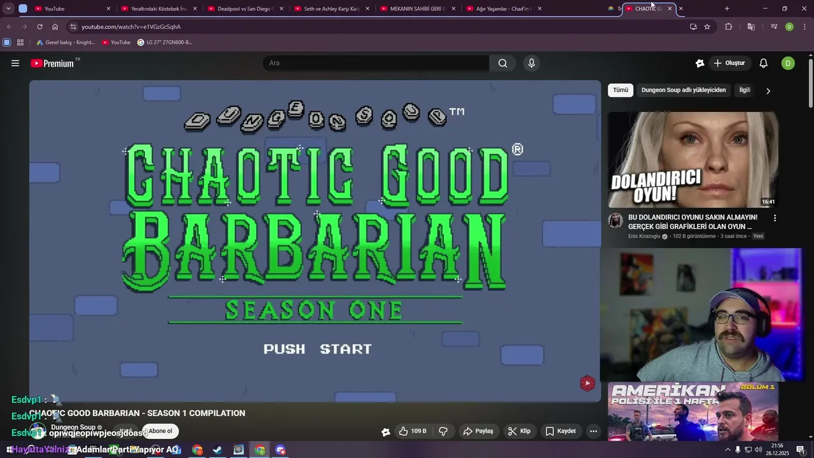Image resolution: width=814 pixels, height=458 pixels.
Task: Open more actions three-dot menu under video
Action: (593, 431)
